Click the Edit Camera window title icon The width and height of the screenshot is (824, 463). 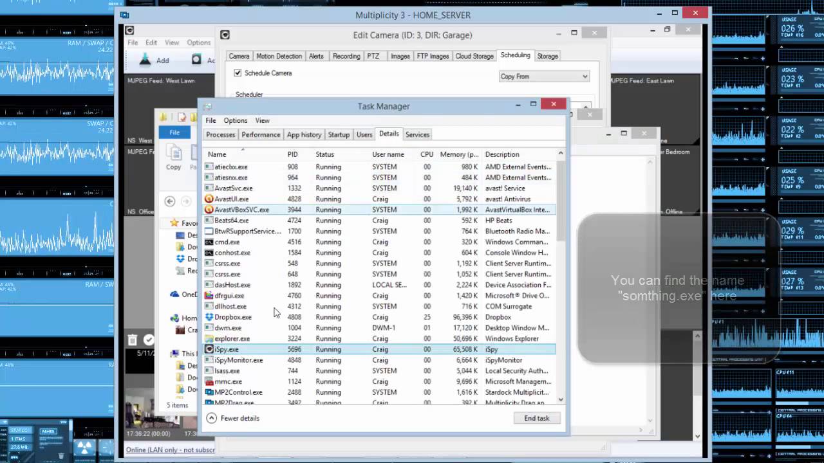[x=225, y=35]
